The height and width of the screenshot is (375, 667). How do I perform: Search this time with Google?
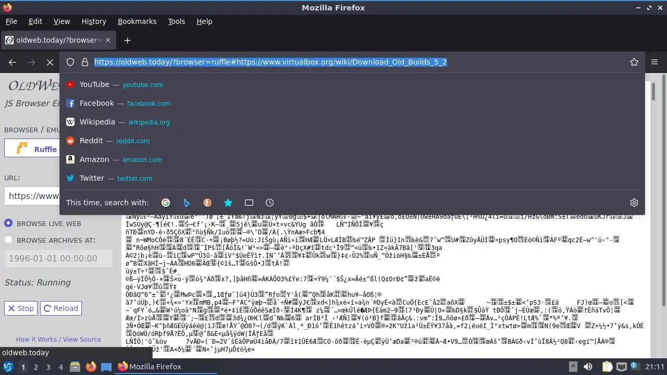[x=166, y=203]
